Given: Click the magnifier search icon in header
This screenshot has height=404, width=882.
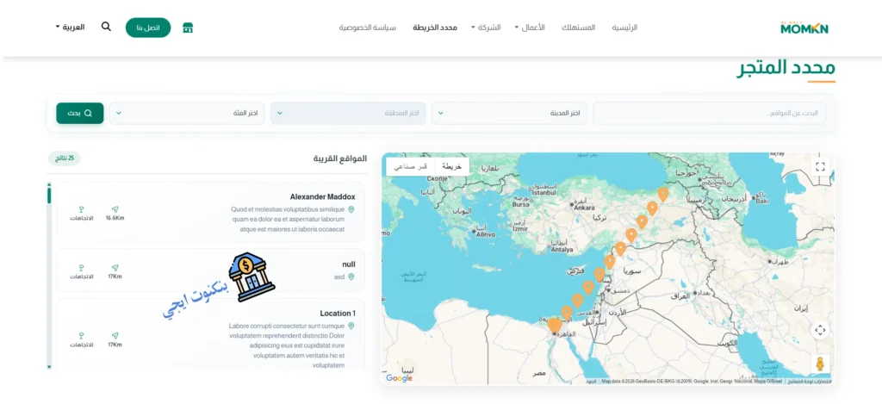Looking at the screenshot, I should pyautogui.click(x=106, y=27).
